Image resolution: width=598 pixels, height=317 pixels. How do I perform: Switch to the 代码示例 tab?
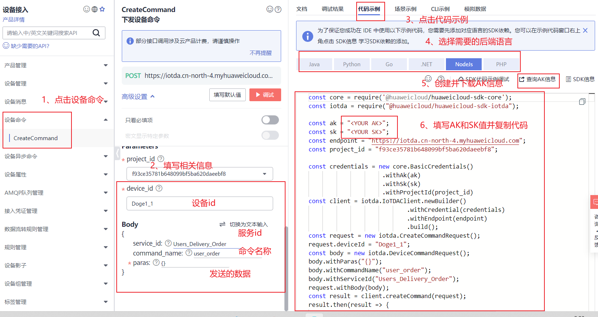[x=369, y=9]
